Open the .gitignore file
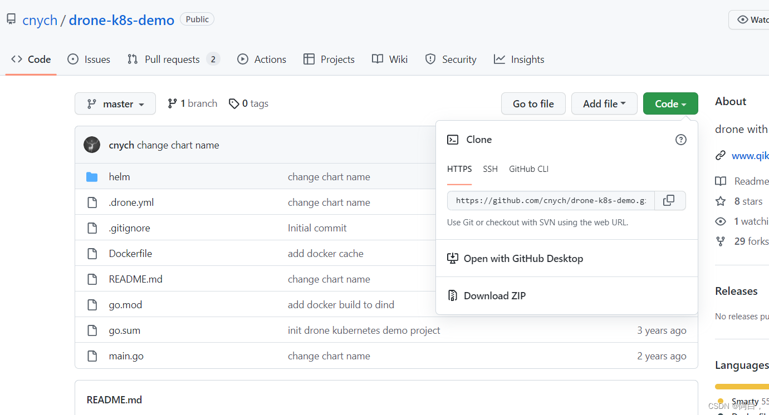 click(x=130, y=228)
